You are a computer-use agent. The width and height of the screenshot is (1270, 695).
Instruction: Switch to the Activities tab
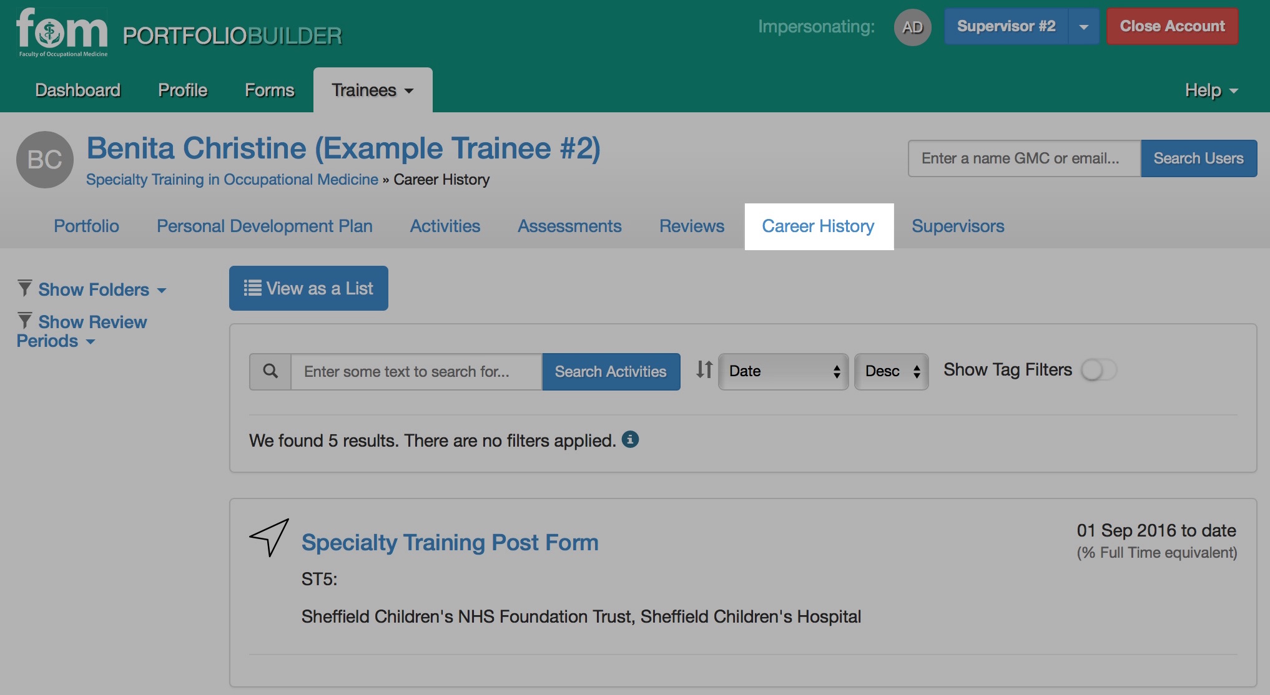[x=445, y=226]
